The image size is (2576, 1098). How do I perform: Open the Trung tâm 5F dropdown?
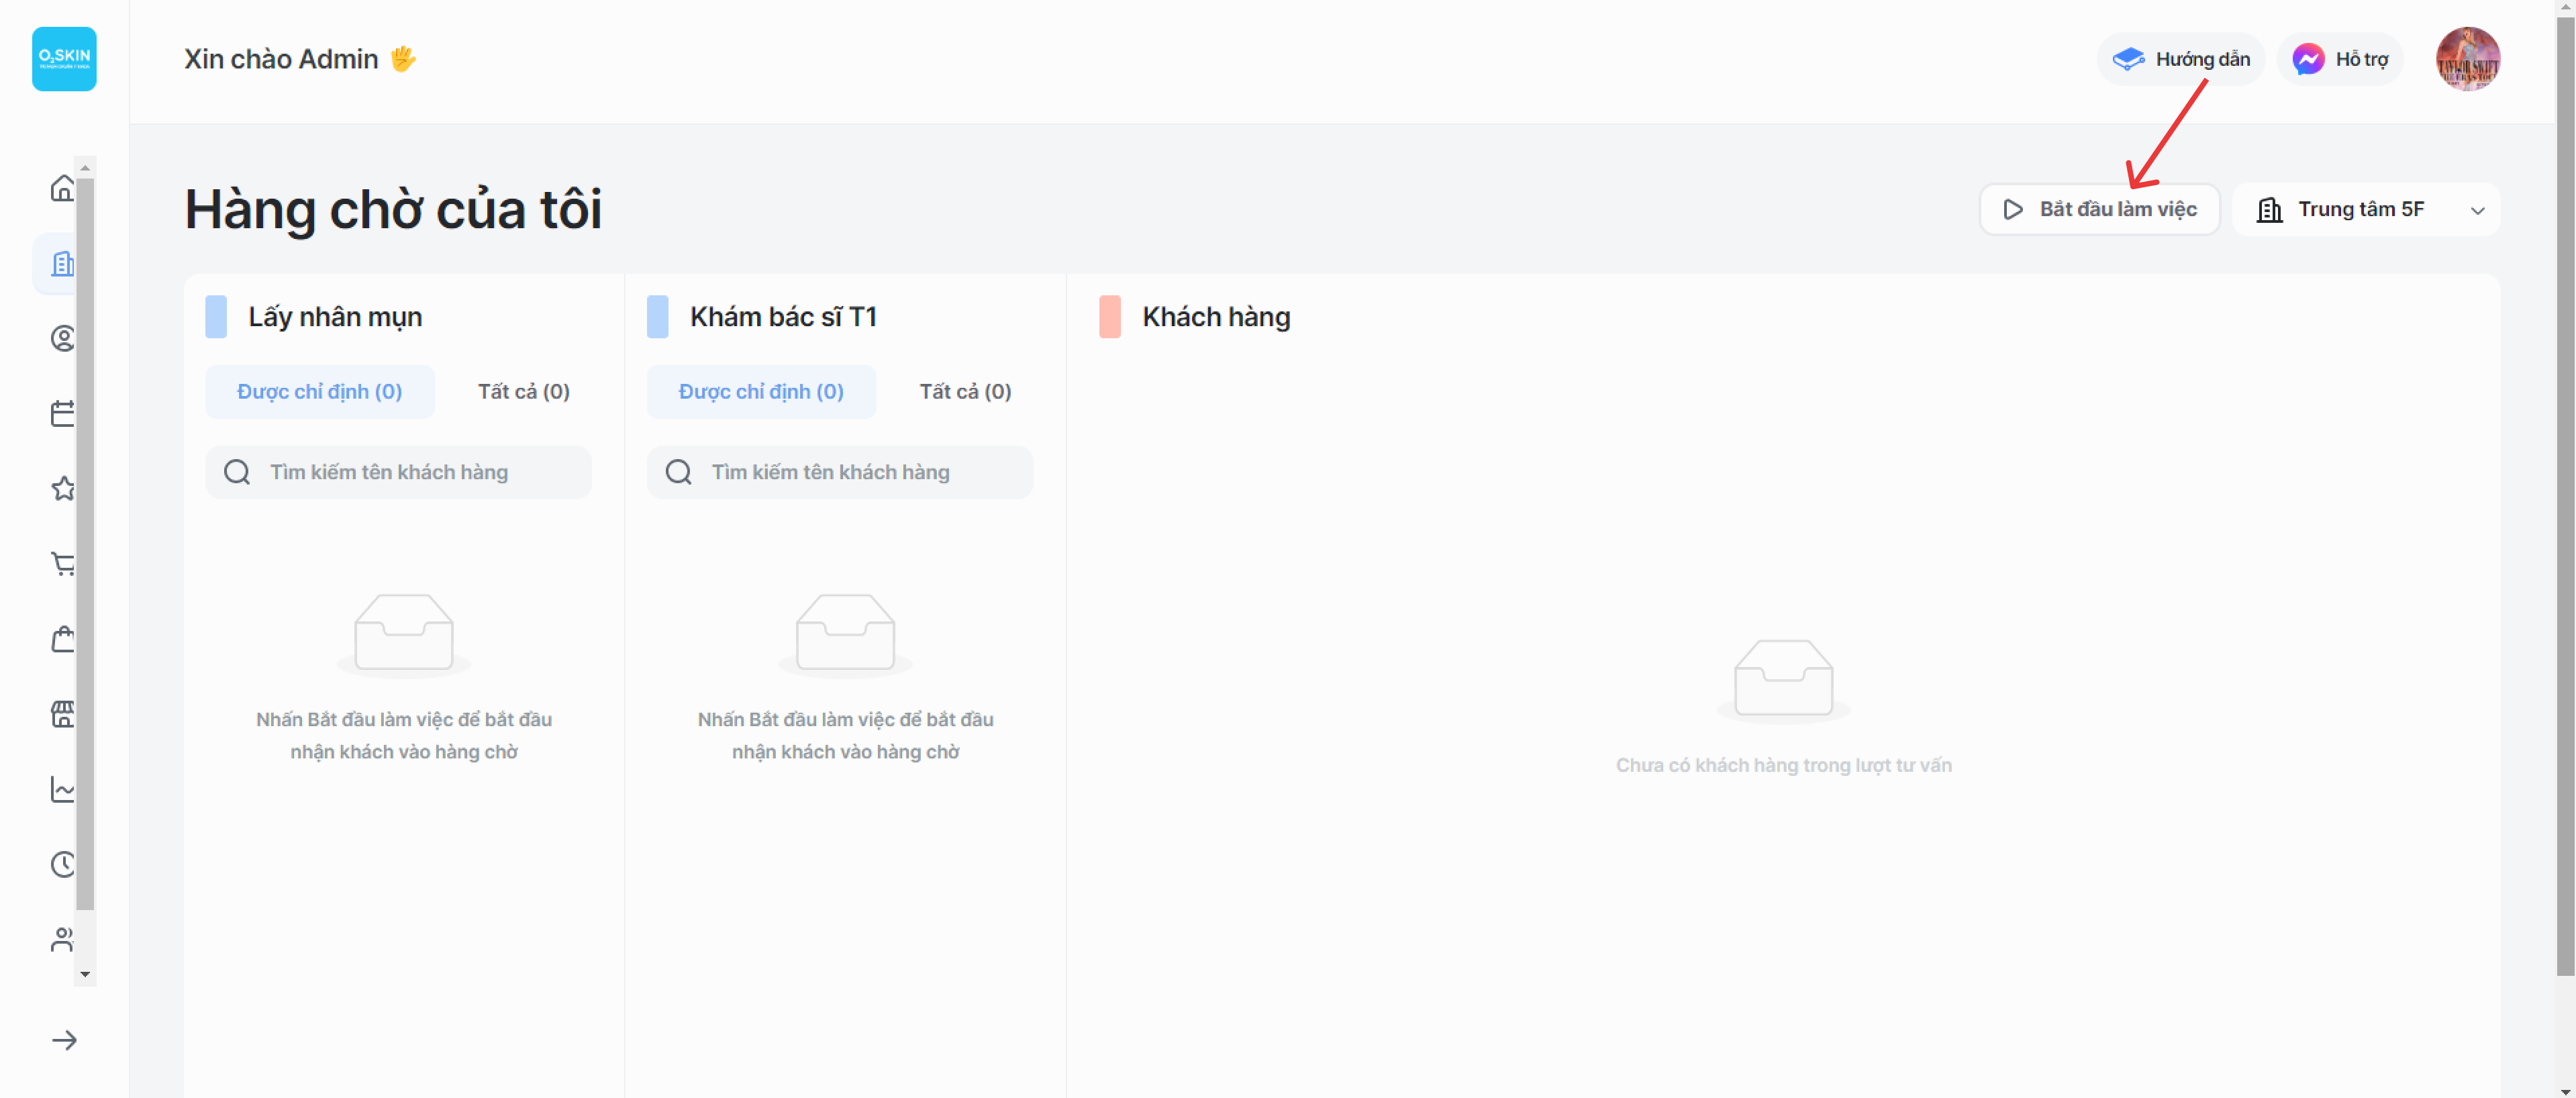2365,210
